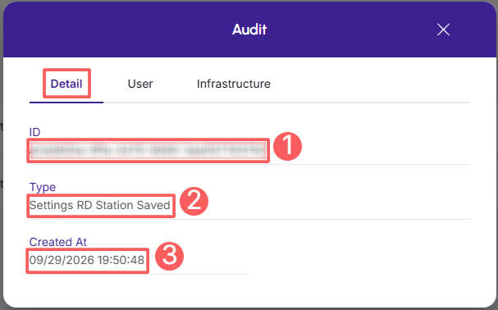Screen dimensions: 498x310
Task: Open the User tab
Action: [x=140, y=84]
